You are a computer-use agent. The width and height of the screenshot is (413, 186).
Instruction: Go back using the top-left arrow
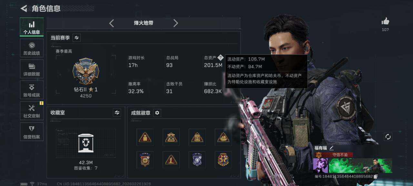click(24, 8)
